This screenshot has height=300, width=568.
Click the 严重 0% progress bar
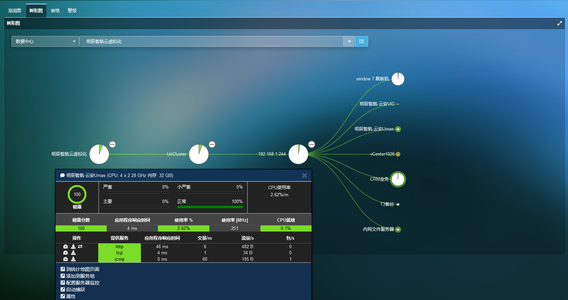(x=136, y=192)
